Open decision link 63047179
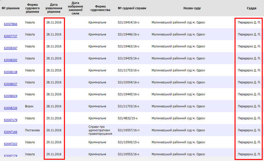 [x=11, y=120]
